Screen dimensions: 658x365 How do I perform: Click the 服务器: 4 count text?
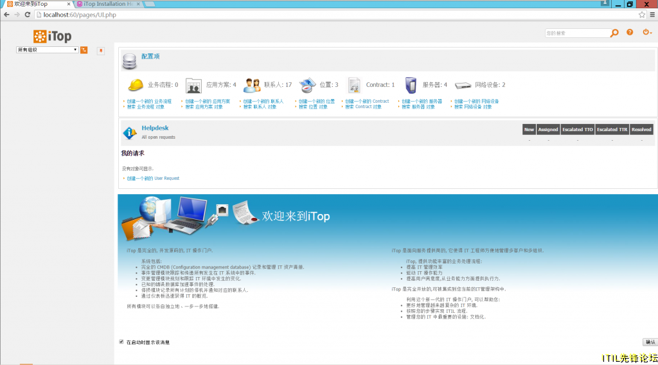(435, 85)
